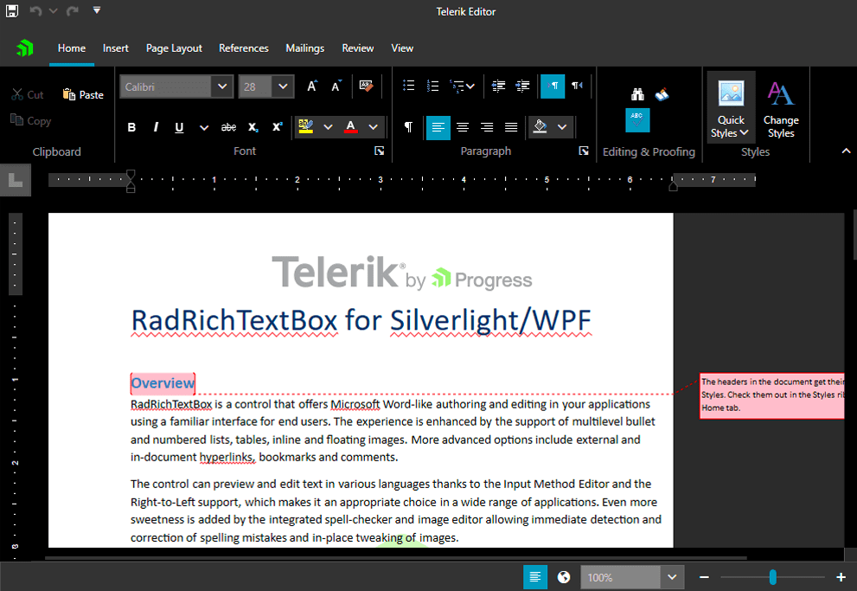The width and height of the screenshot is (857, 591).
Task: Click the Decrease Indent icon
Action: [498, 86]
